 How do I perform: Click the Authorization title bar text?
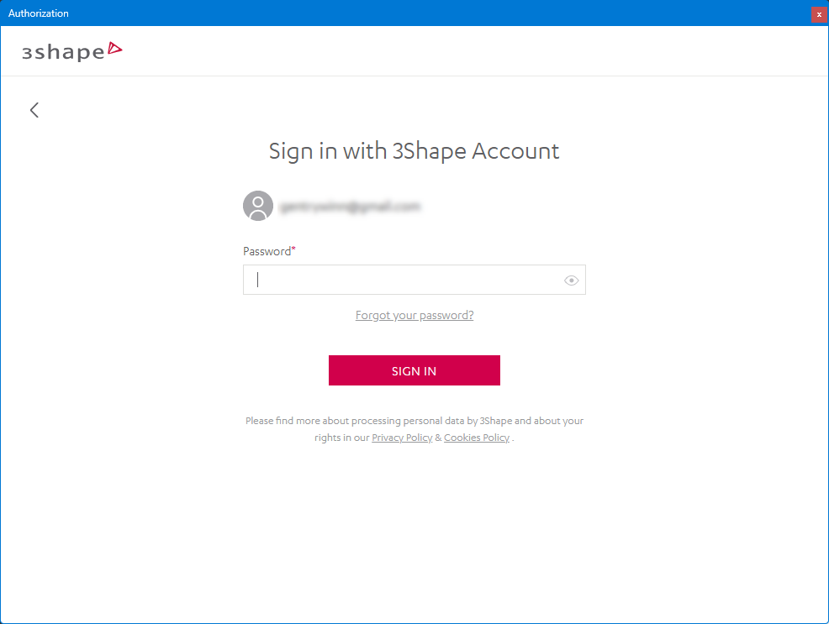[x=39, y=13]
